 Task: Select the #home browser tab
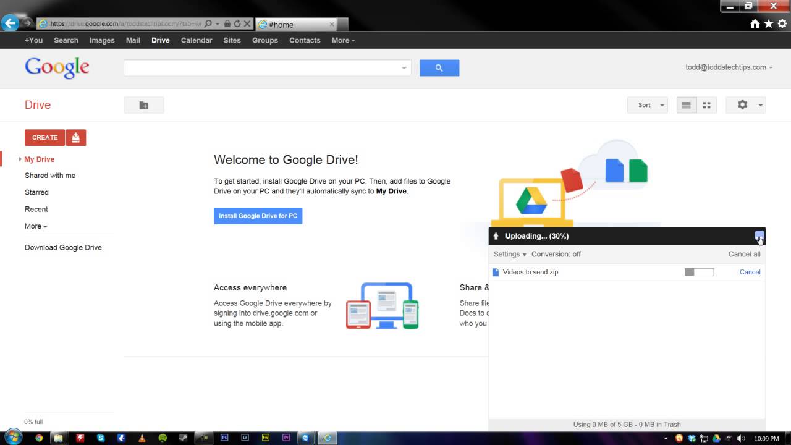coord(295,24)
